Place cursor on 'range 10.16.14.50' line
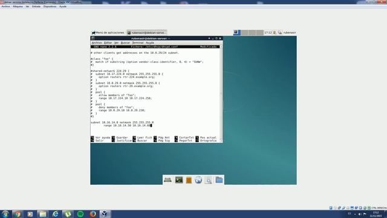The image size is (387, 218). pyautogui.click(x=128, y=125)
